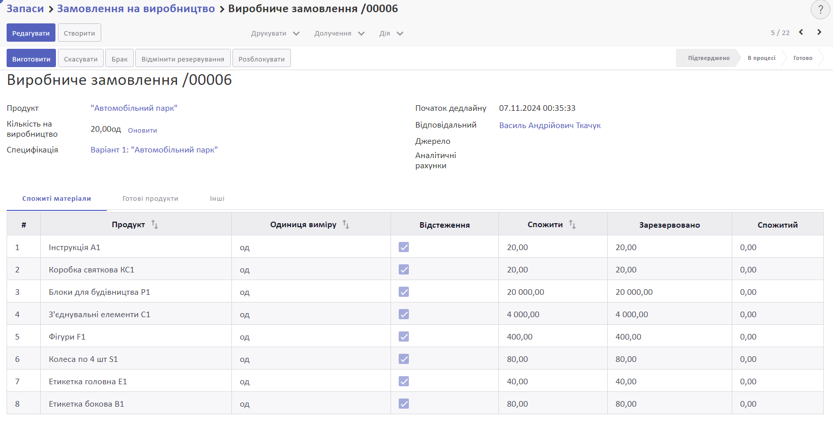Click Відмінити резервування button
833x429 pixels.
[x=183, y=59]
